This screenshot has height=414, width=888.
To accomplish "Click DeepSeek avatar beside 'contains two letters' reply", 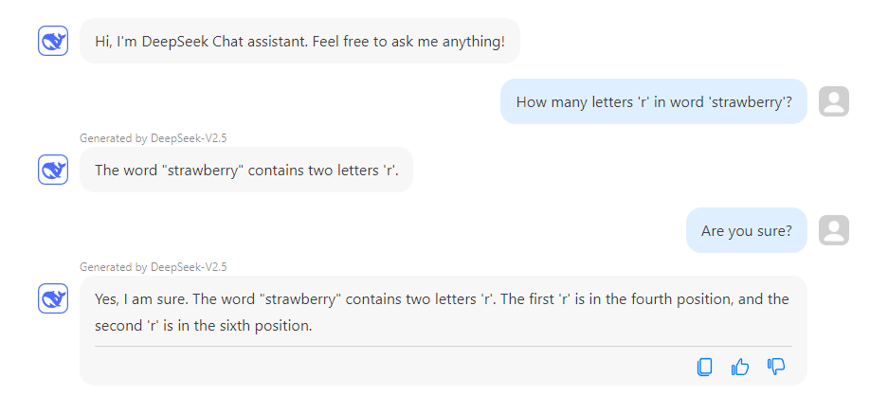I will point(53,171).
